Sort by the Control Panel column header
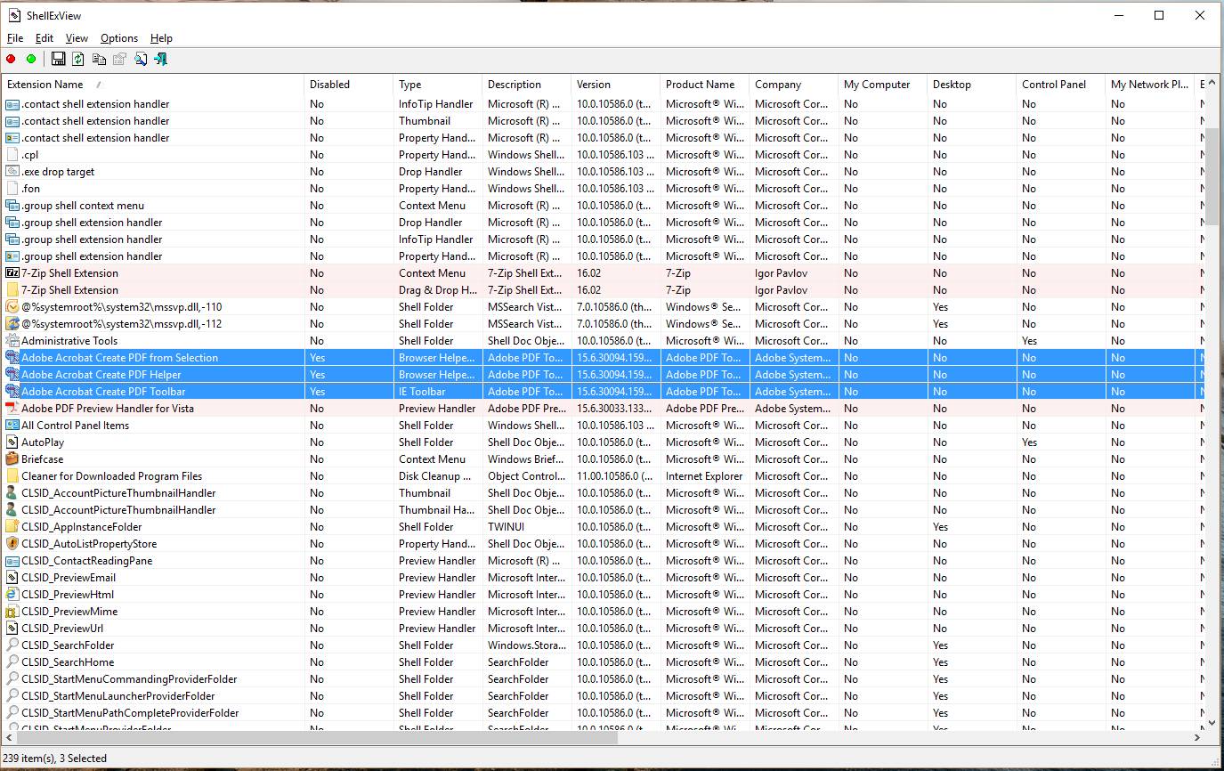This screenshot has width=1224, height=771. pos(1060,85)
